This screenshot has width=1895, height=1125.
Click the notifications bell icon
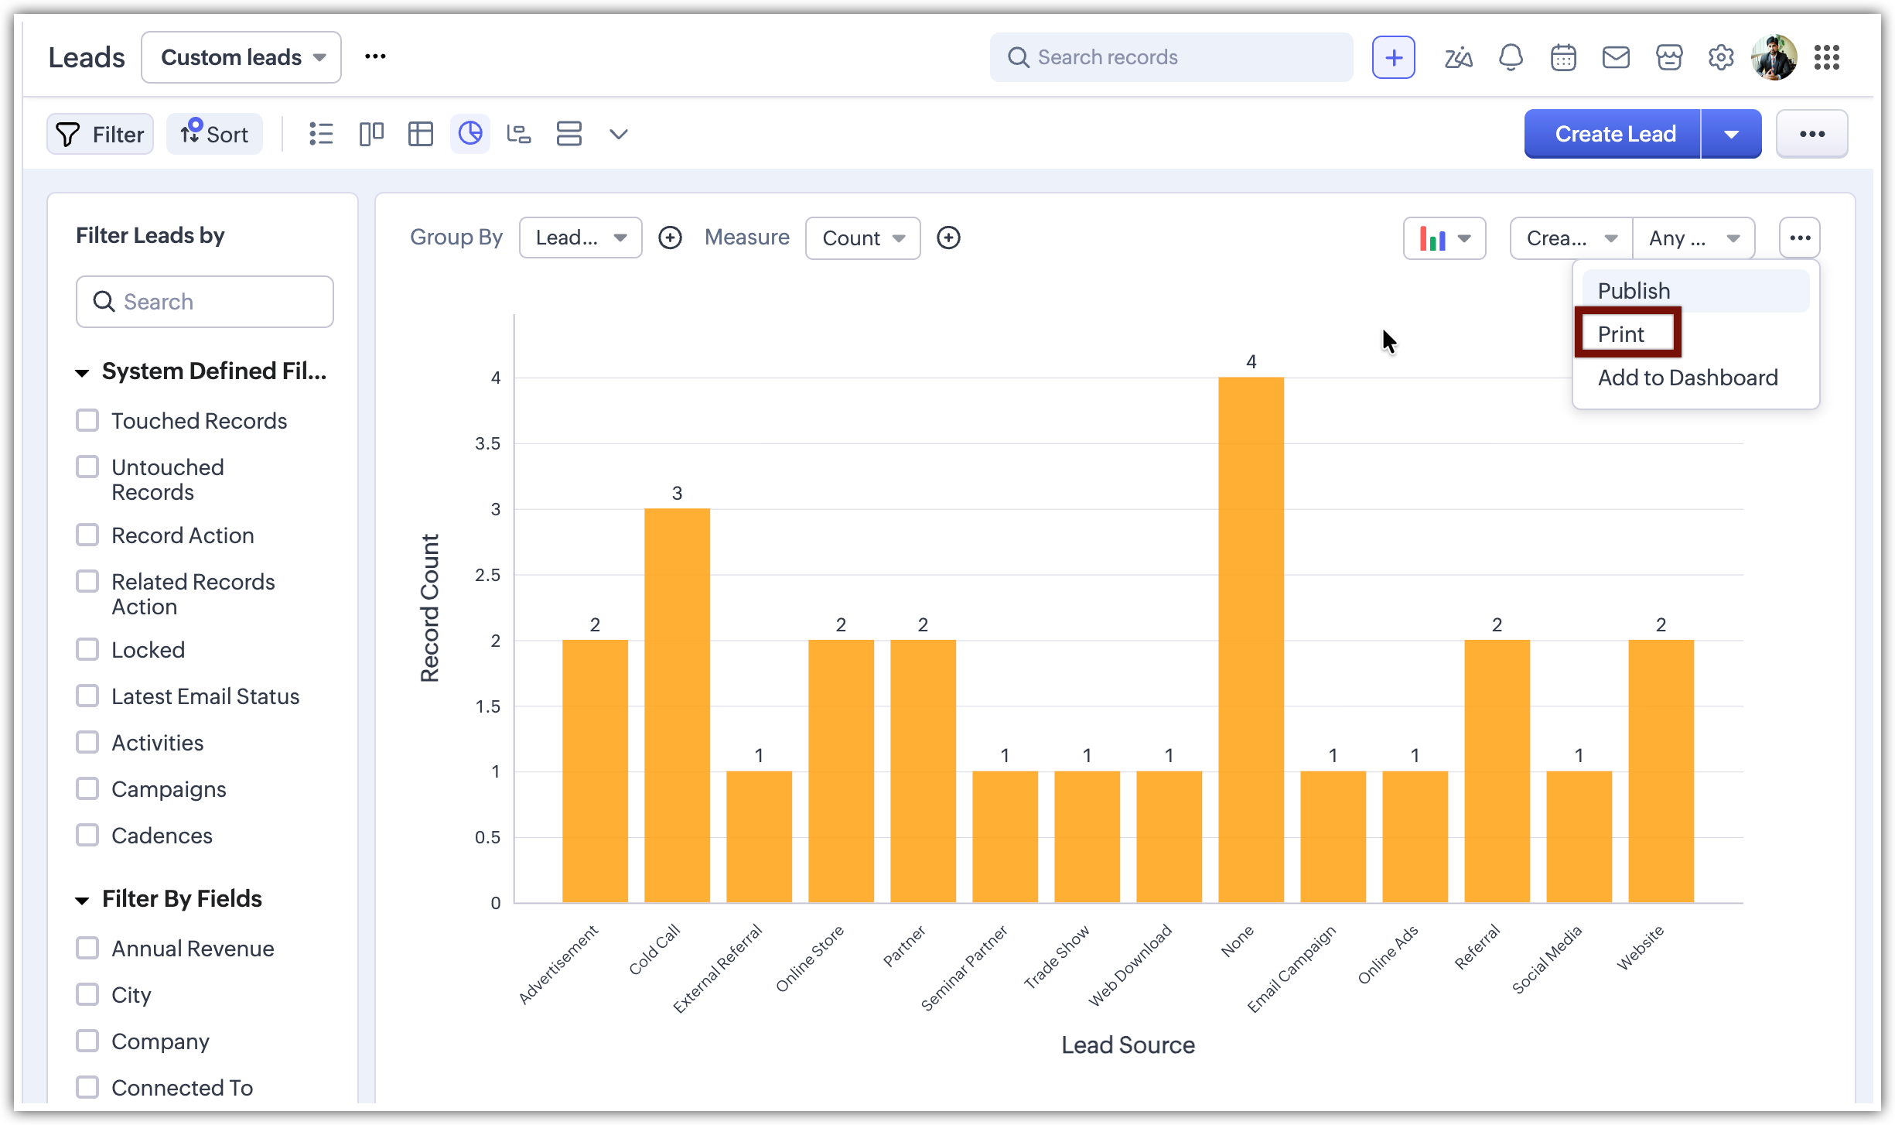tap(1511, 57)
